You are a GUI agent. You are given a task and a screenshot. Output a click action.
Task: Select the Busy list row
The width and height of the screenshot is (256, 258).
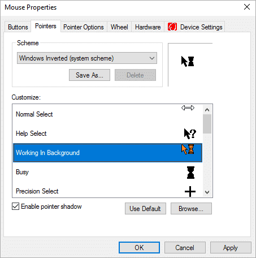[x=107, y=172]
